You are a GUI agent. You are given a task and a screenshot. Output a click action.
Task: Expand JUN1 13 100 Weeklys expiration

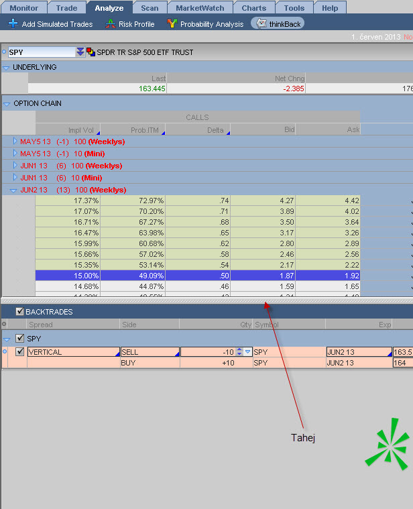tap(15, 165)
